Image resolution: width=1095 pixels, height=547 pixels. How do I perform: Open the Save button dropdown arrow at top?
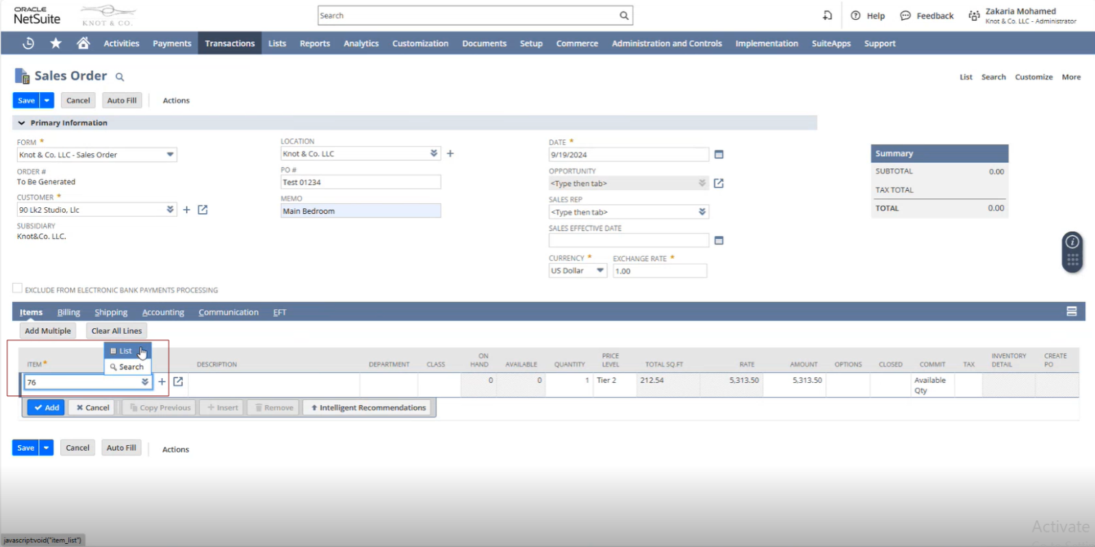(x=47, y=101)
